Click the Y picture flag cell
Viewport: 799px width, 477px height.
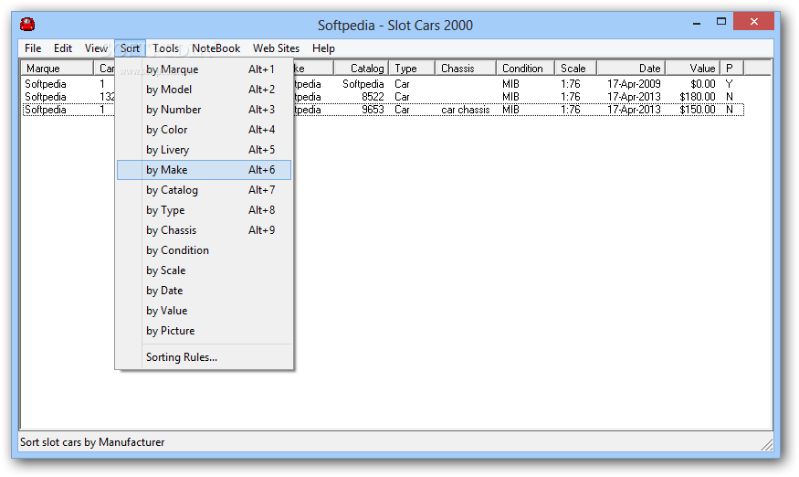[730, 84]
